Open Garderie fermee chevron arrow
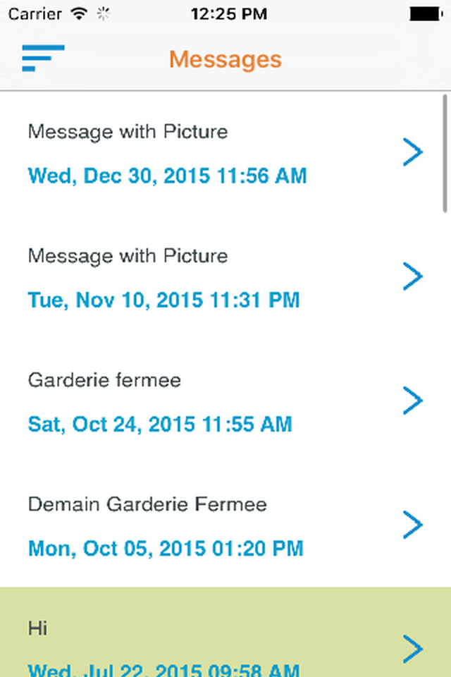This screenshot has height=677, width=451. tap(412, 401)
